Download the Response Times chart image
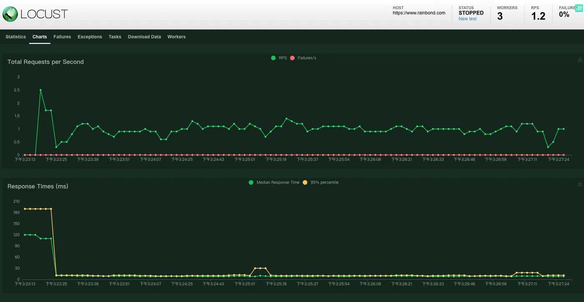 580,184
